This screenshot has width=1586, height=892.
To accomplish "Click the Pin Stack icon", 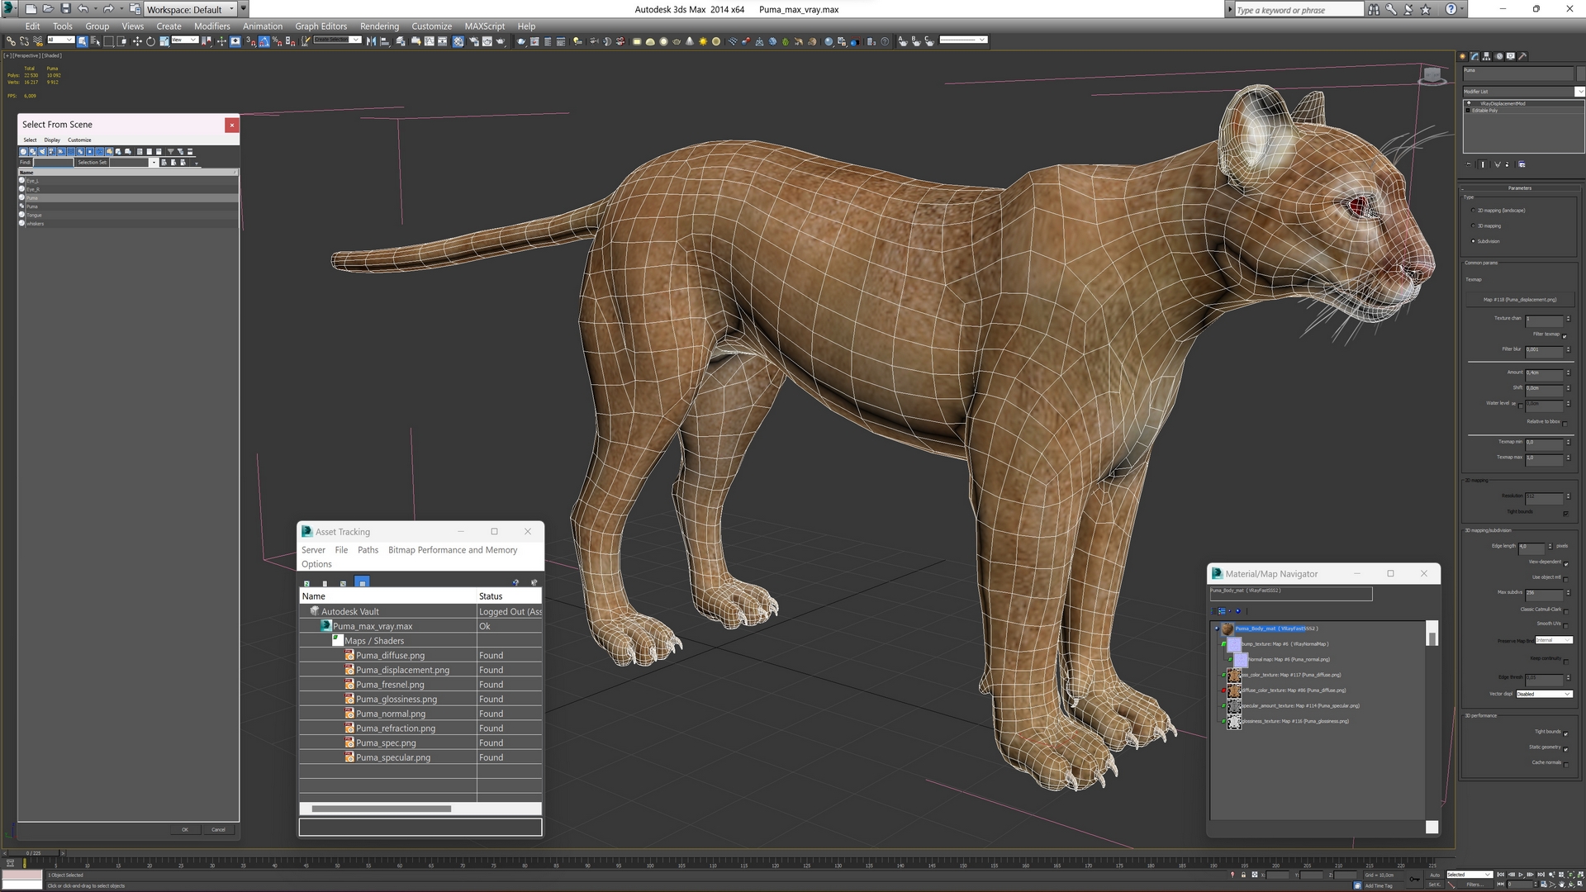I will coord(1468,164).
